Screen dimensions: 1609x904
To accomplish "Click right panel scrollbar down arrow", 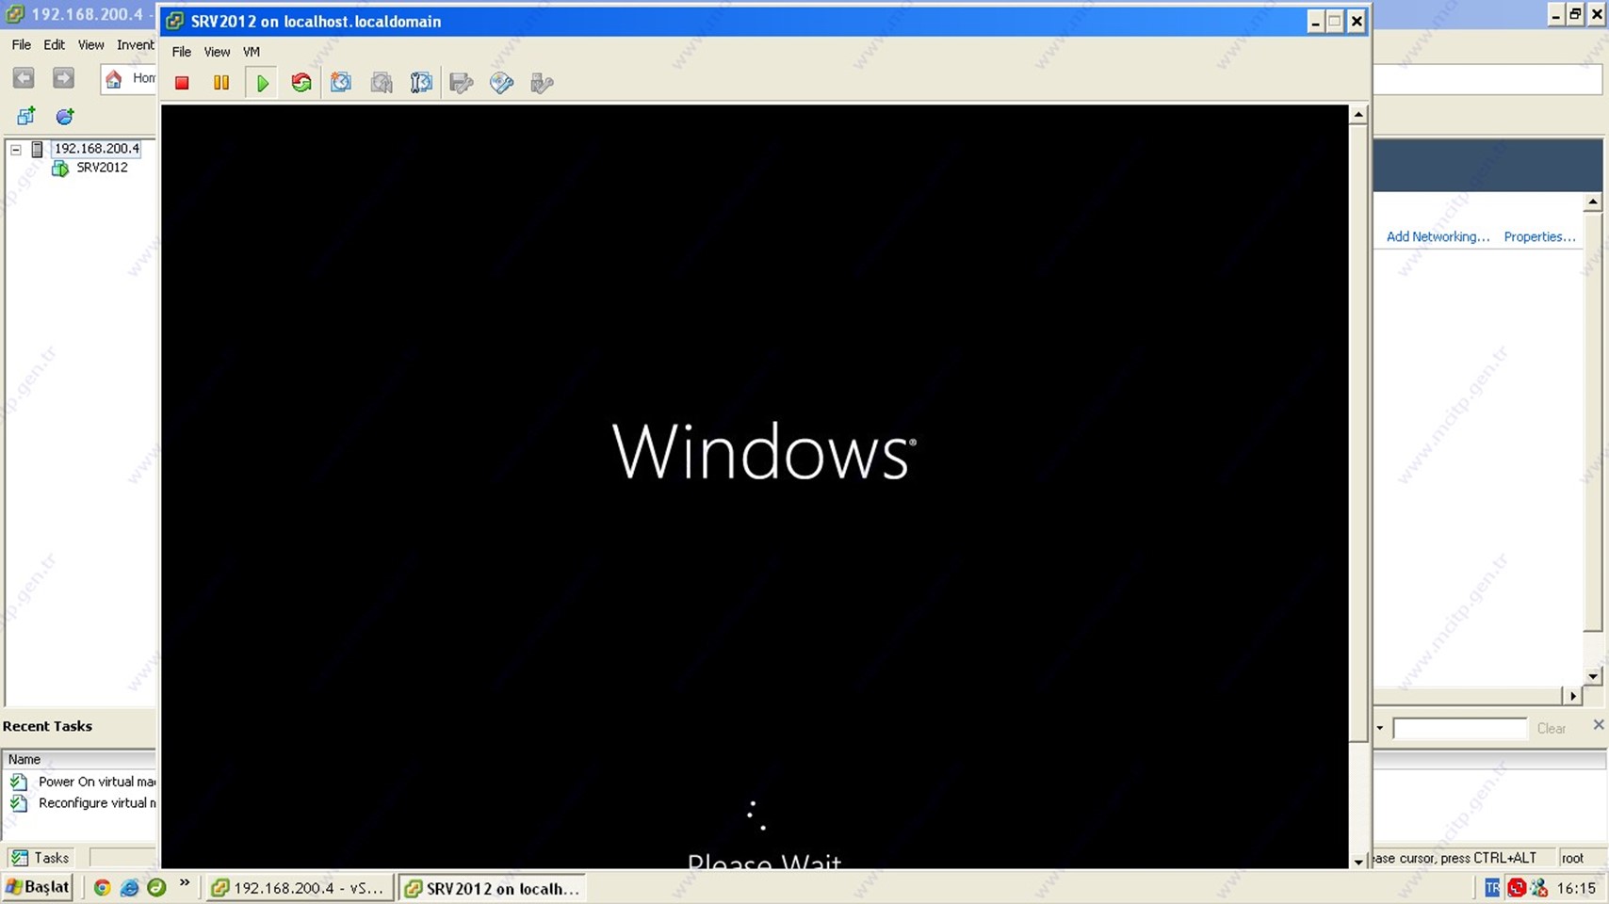I will (1592, 675).
